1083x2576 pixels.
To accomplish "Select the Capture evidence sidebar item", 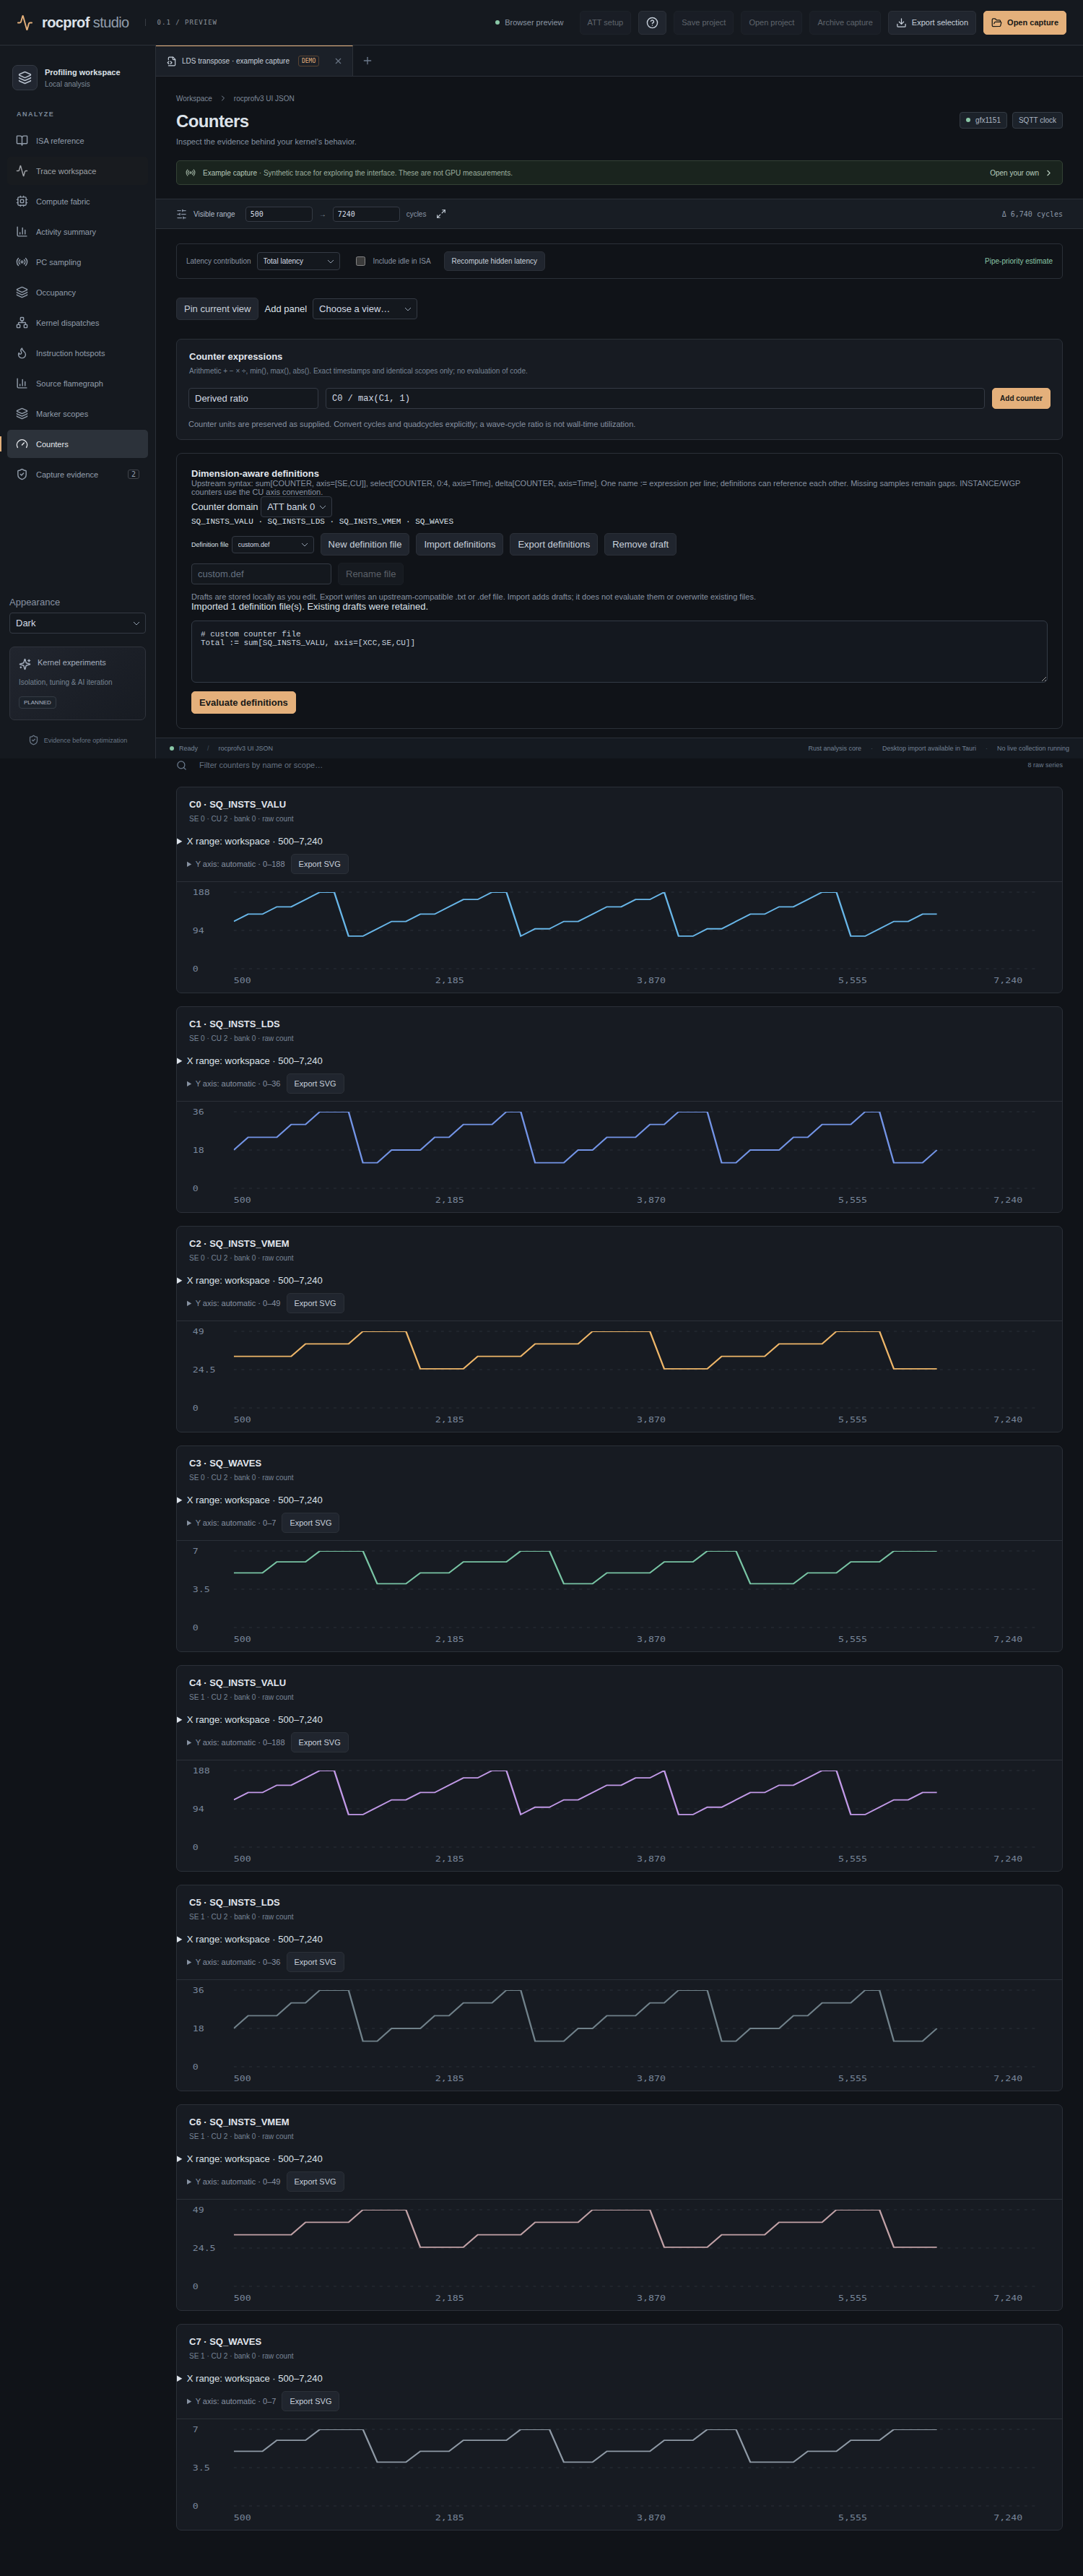I will coord(77,474).
